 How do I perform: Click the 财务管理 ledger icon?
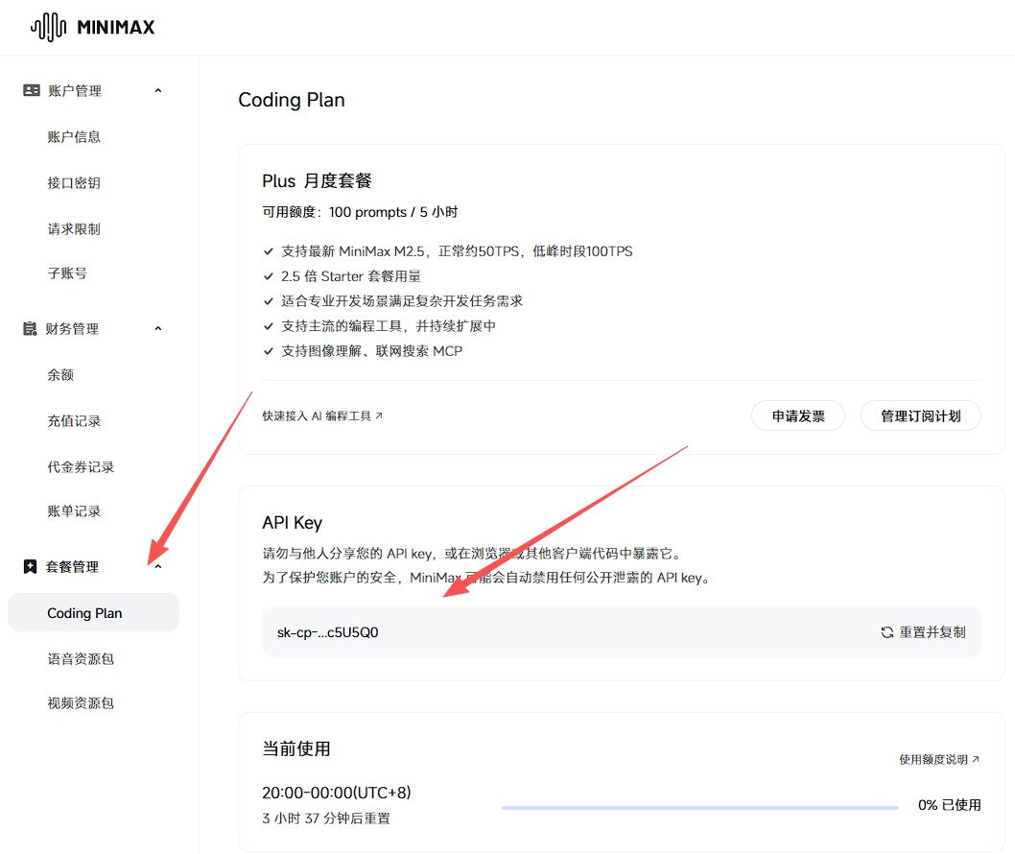click(30, 329)
